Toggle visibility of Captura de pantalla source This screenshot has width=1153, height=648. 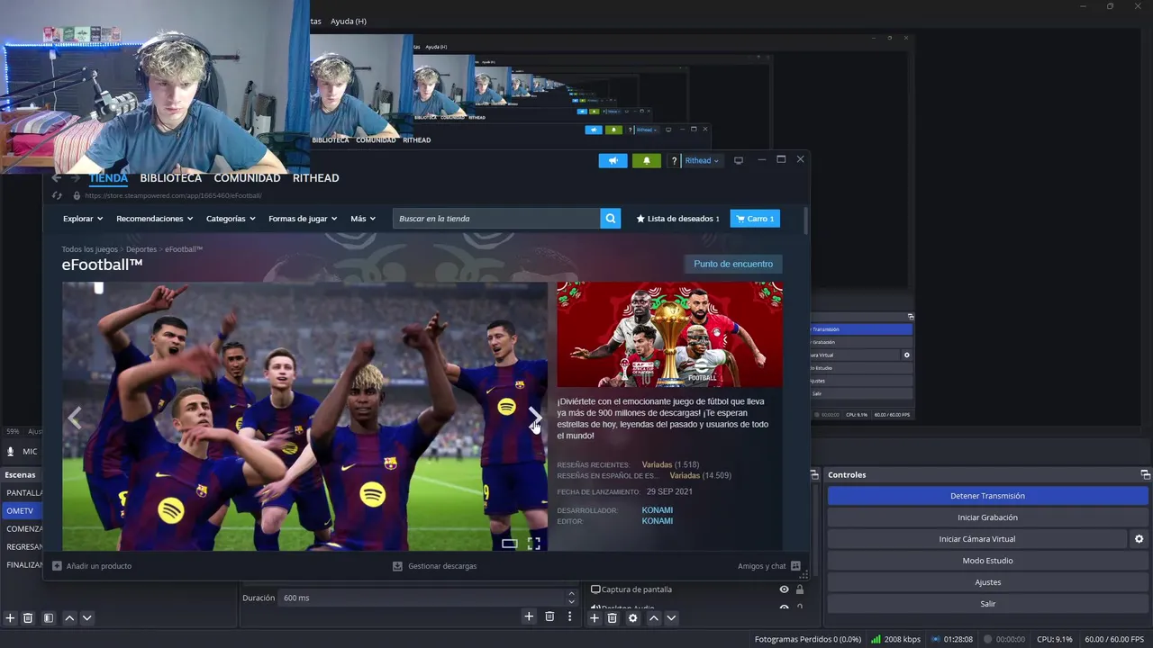(x=784, y=589)
